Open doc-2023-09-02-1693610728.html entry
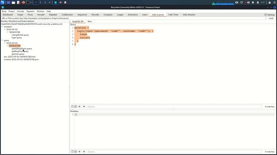The width and height of the screenshot is (277, 155). (x=19, y=57)
